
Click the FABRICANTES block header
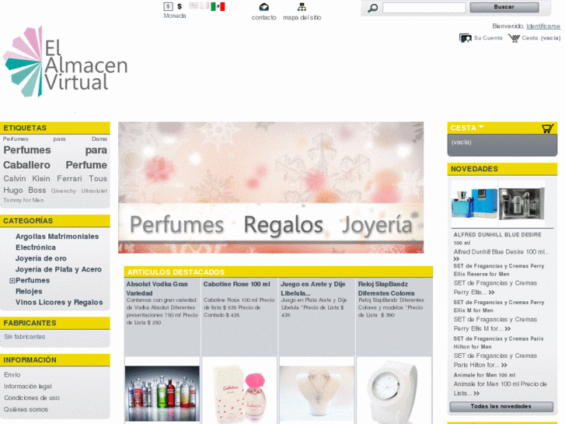(55, 323)
